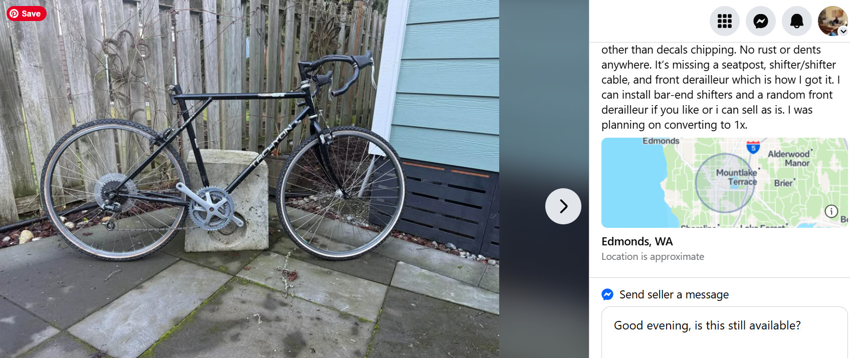Open the approximate location map
Screen dimensions: 850x358
[x=725, y=183]
